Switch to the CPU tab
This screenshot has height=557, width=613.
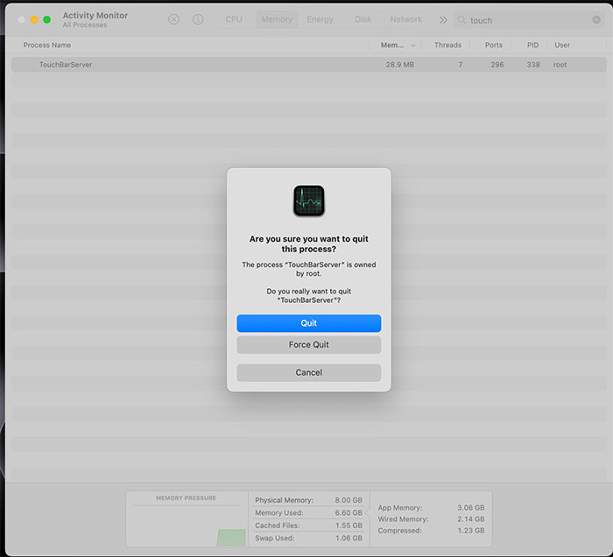coord(234,19)
